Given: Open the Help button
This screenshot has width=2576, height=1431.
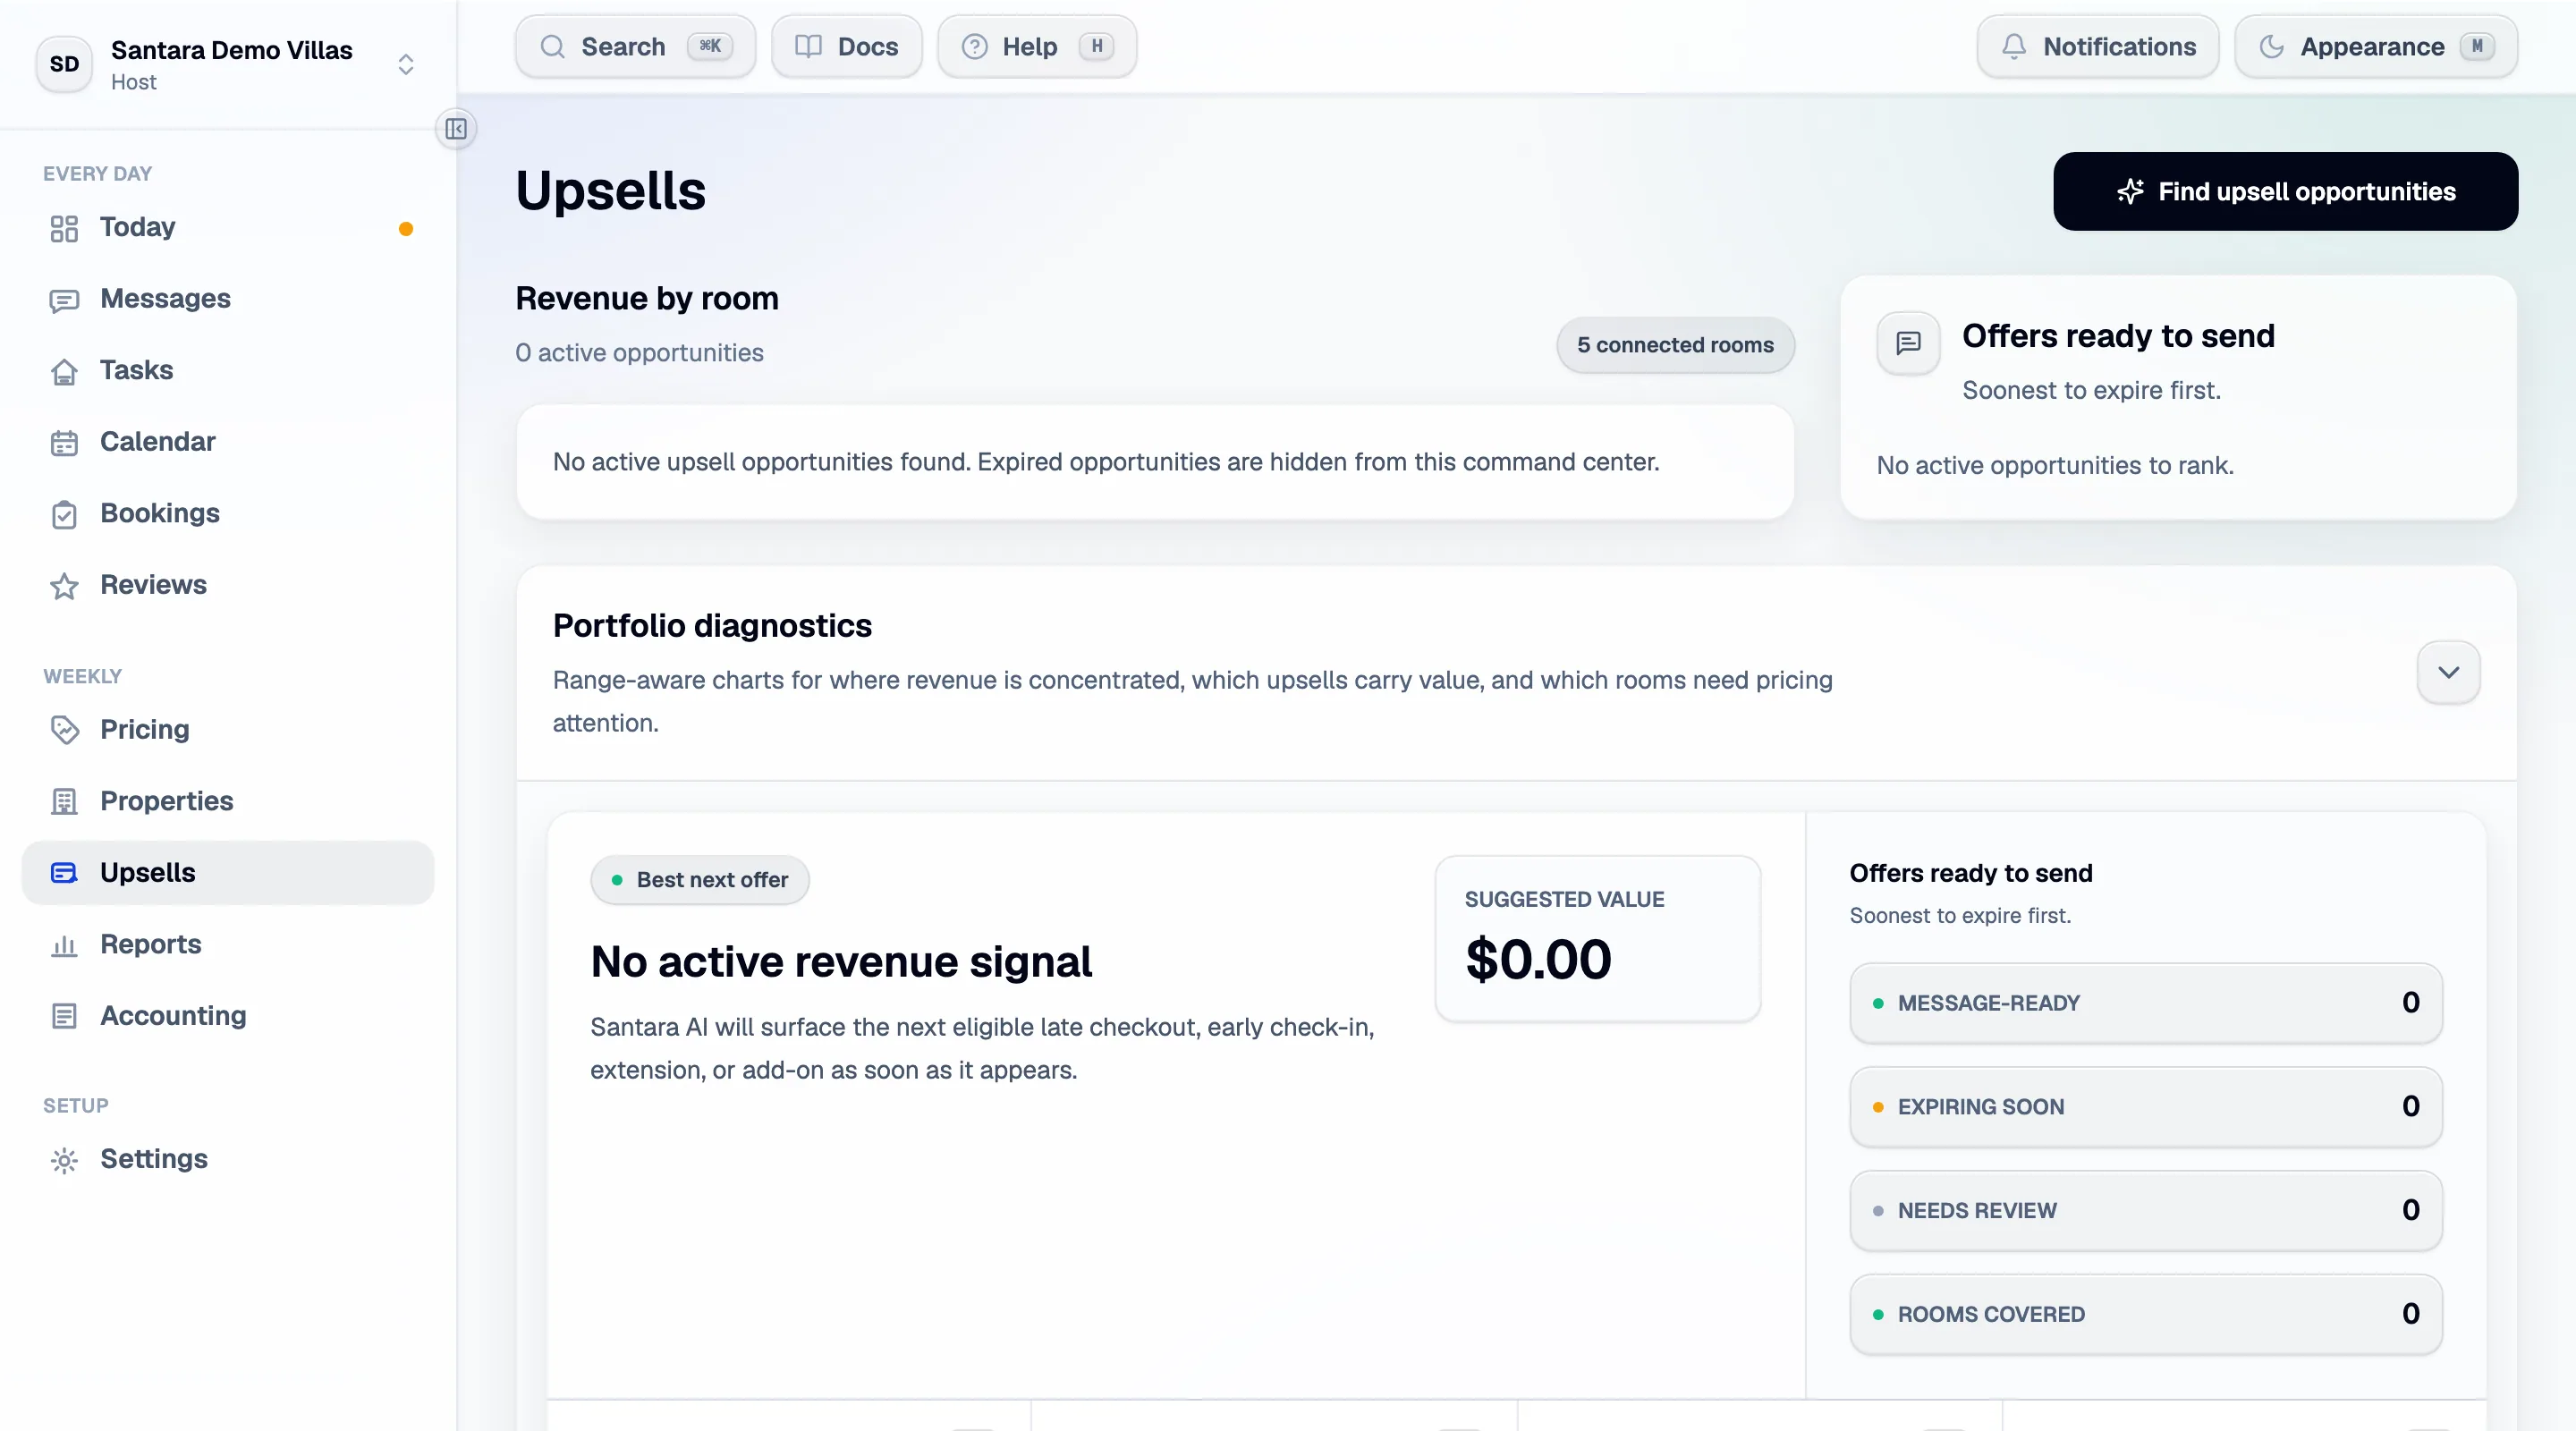Looking at the screenshot, I should 1036,46.
